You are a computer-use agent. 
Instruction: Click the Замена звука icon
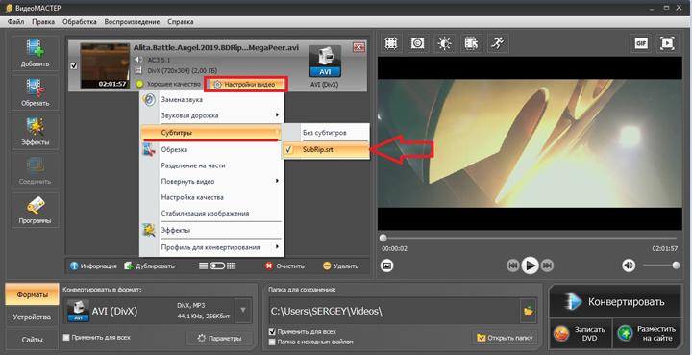pyautogui.click(x=149, y=99)
